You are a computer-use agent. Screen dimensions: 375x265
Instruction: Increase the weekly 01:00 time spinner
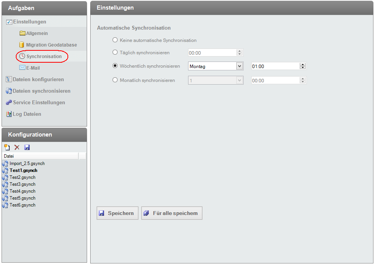303,65
